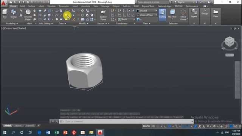
Task: Switch to the Surface ribbon tab
Action: click(32, 6)
